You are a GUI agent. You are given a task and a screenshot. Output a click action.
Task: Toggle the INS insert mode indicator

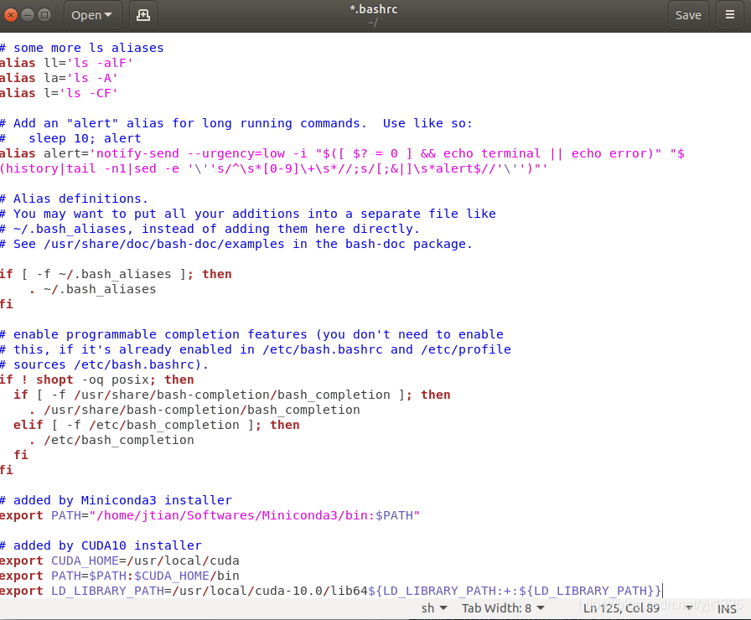point(727,608)
